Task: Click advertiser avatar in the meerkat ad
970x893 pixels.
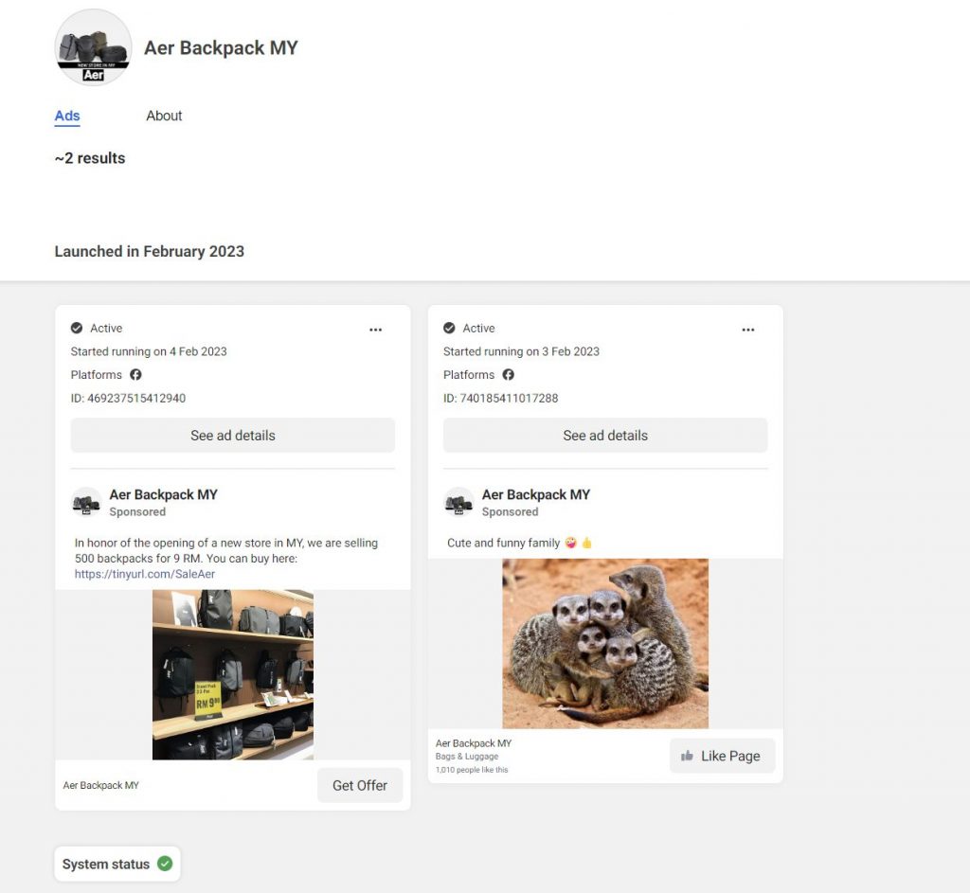Action: 459,502
